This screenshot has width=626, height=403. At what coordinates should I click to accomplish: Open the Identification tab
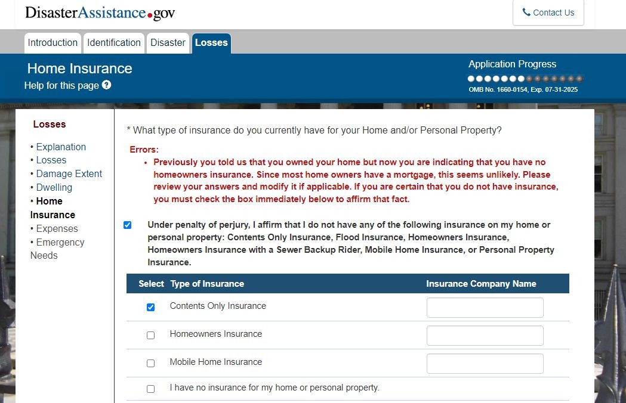[114, 43]
